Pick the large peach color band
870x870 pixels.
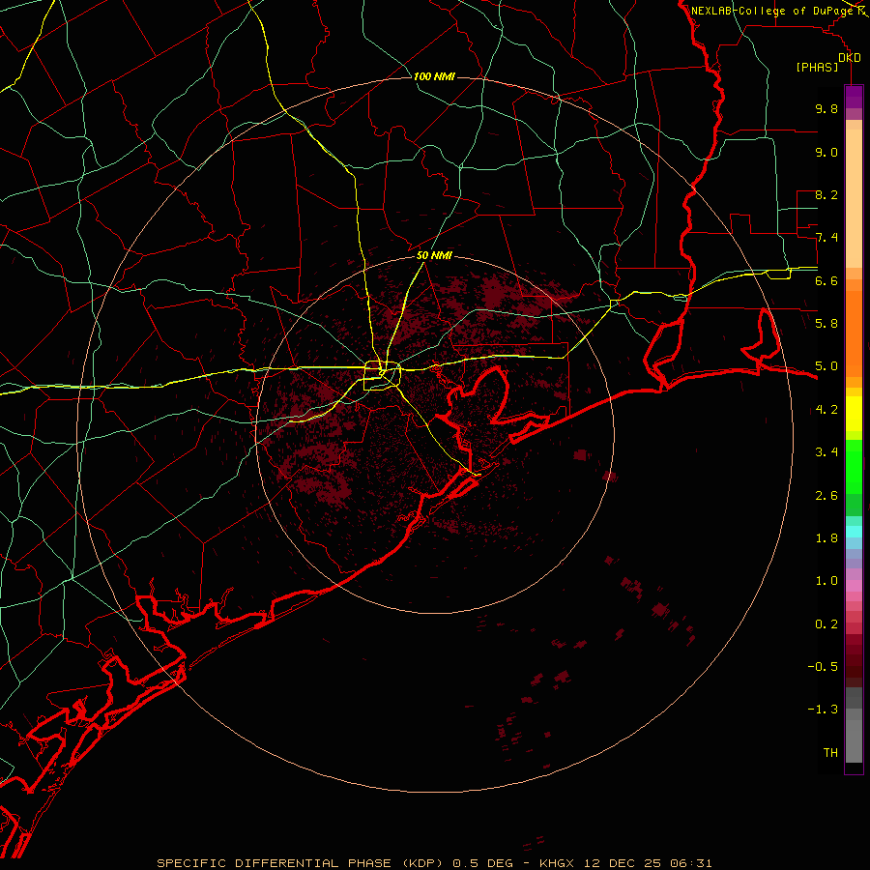click(854, 198)
